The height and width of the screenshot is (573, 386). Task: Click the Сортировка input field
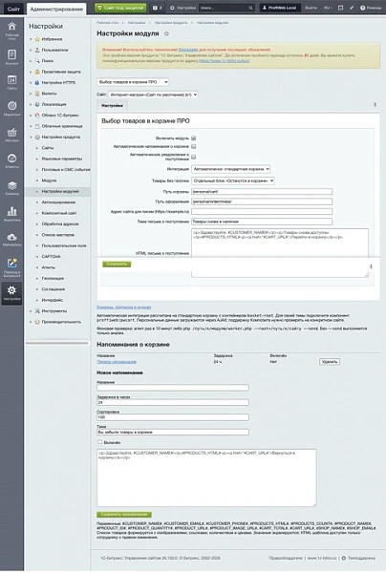173,417
